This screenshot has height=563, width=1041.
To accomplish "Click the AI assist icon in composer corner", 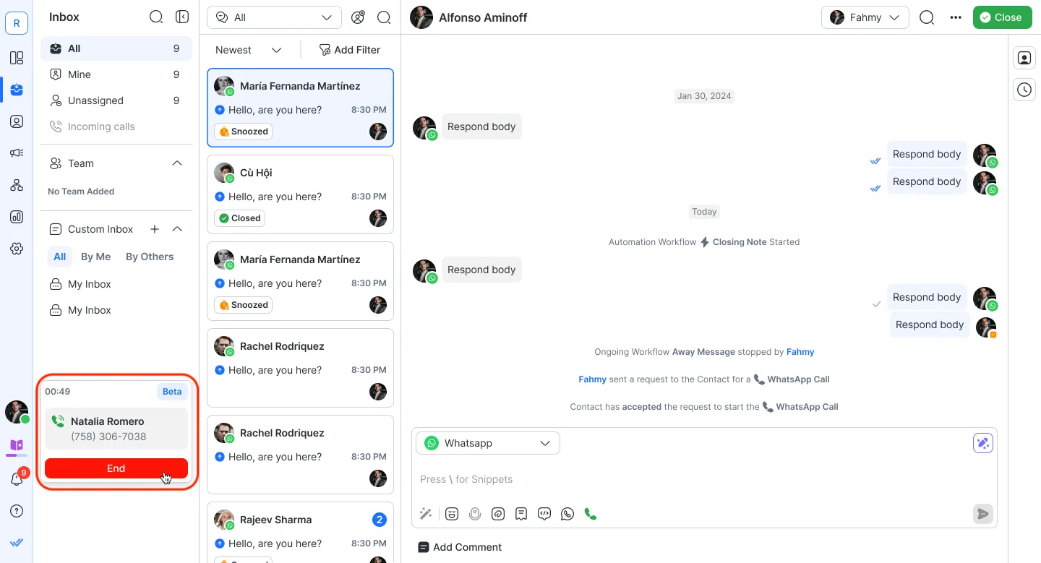I will point(982,443).
